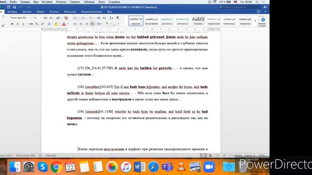Open the change case Aa dropdown
This screenshot has height=175, width=312.
tap(58, 18)
